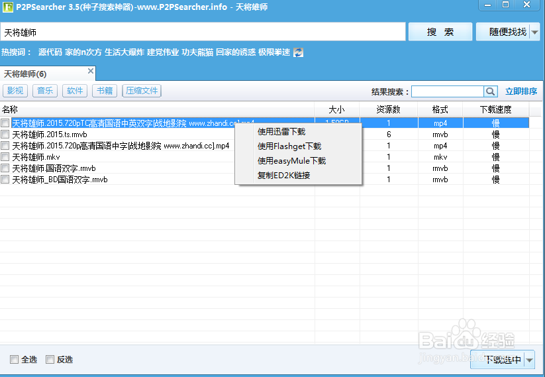Click hot word 功夫熊猫

pyautogui.click(x=197, y=52)
